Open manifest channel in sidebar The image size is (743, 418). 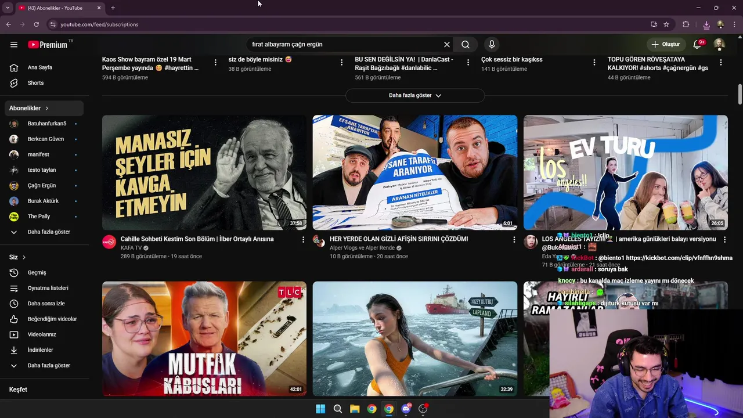(44, 154)
